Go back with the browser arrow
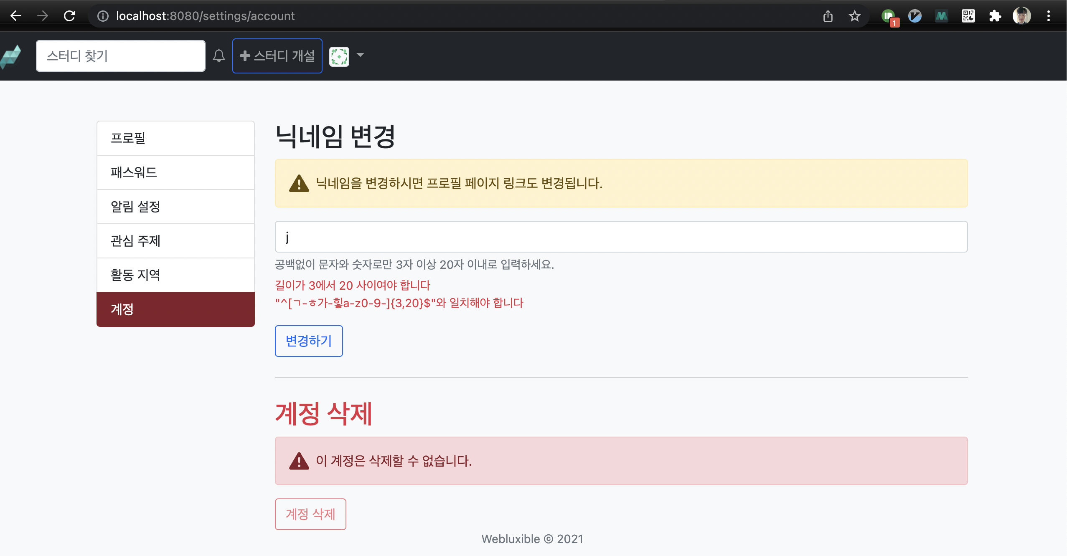 [x=16, y=16]
